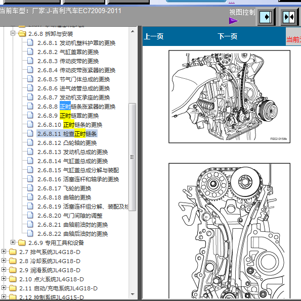Expand the 2.9 润滑系统JL4G18-D node
Screen dimensions: 301x301
[4, 270]
